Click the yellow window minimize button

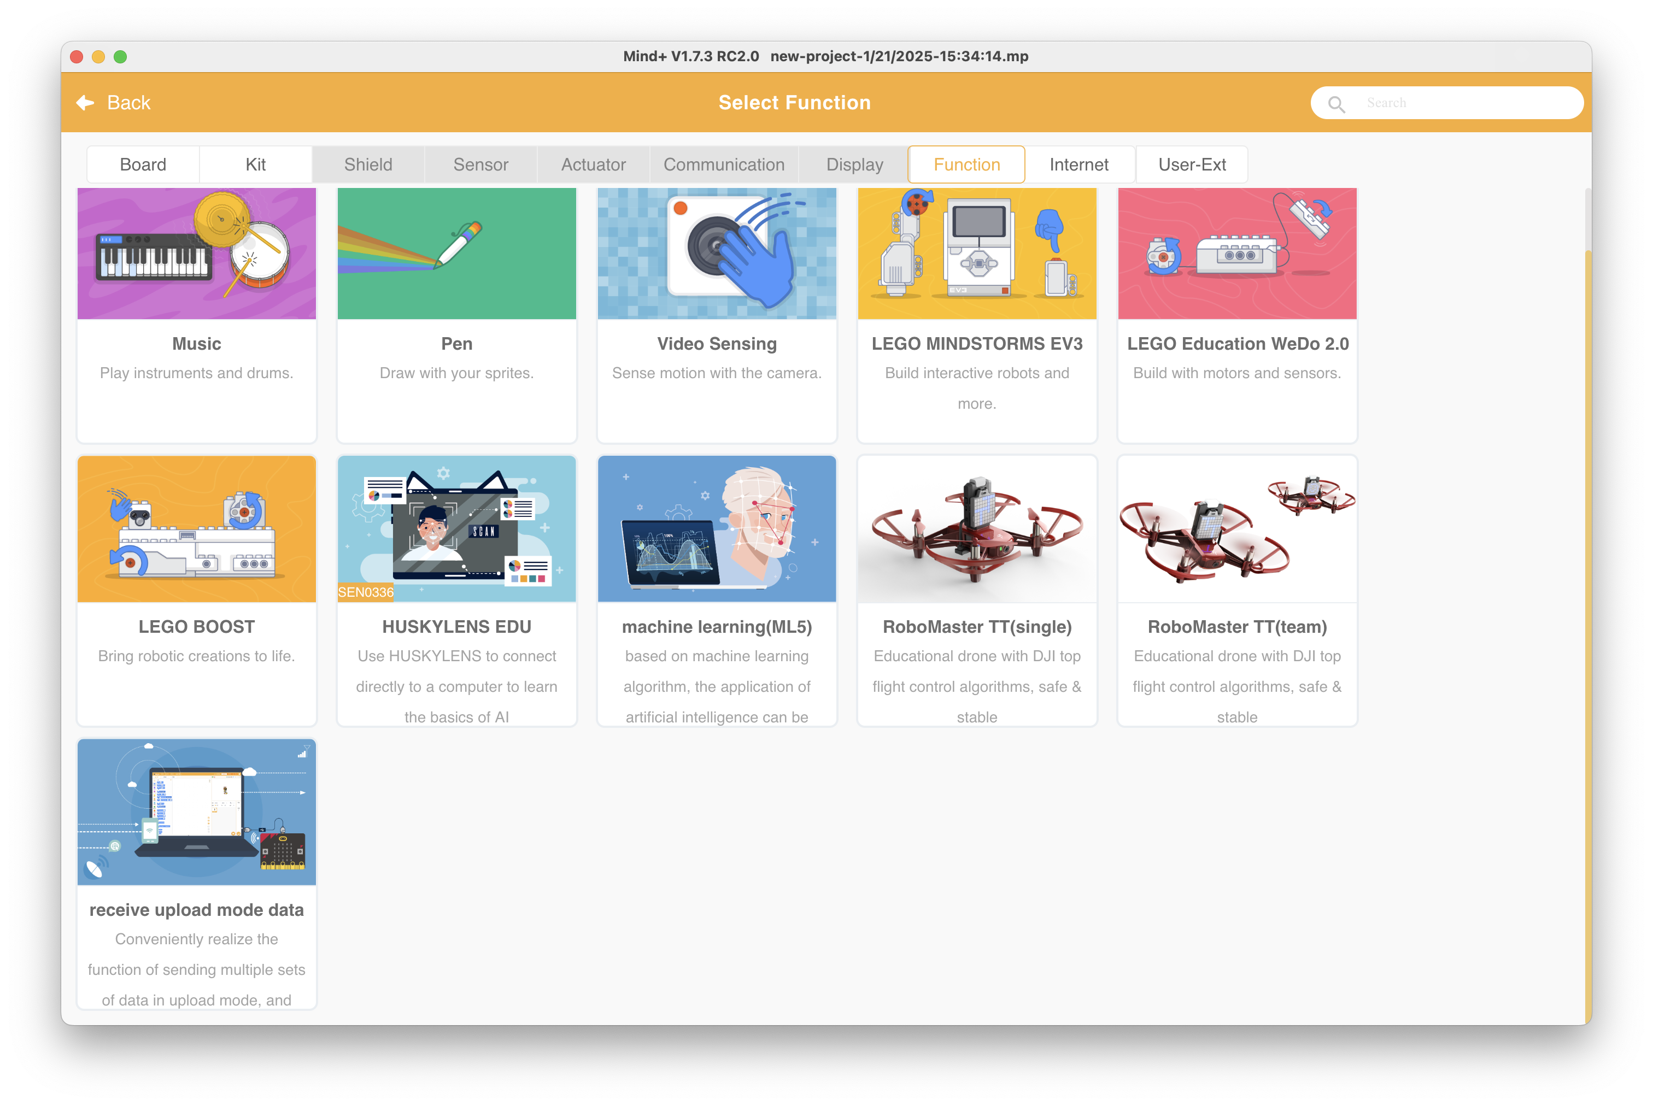[x=99, y=56]
